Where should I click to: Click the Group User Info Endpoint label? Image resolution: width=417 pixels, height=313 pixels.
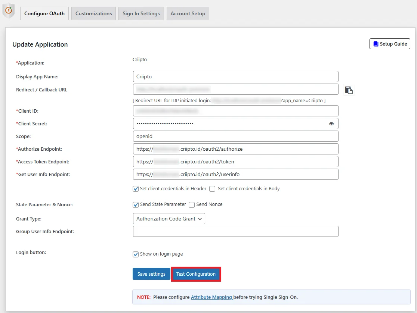coord(45,232)
